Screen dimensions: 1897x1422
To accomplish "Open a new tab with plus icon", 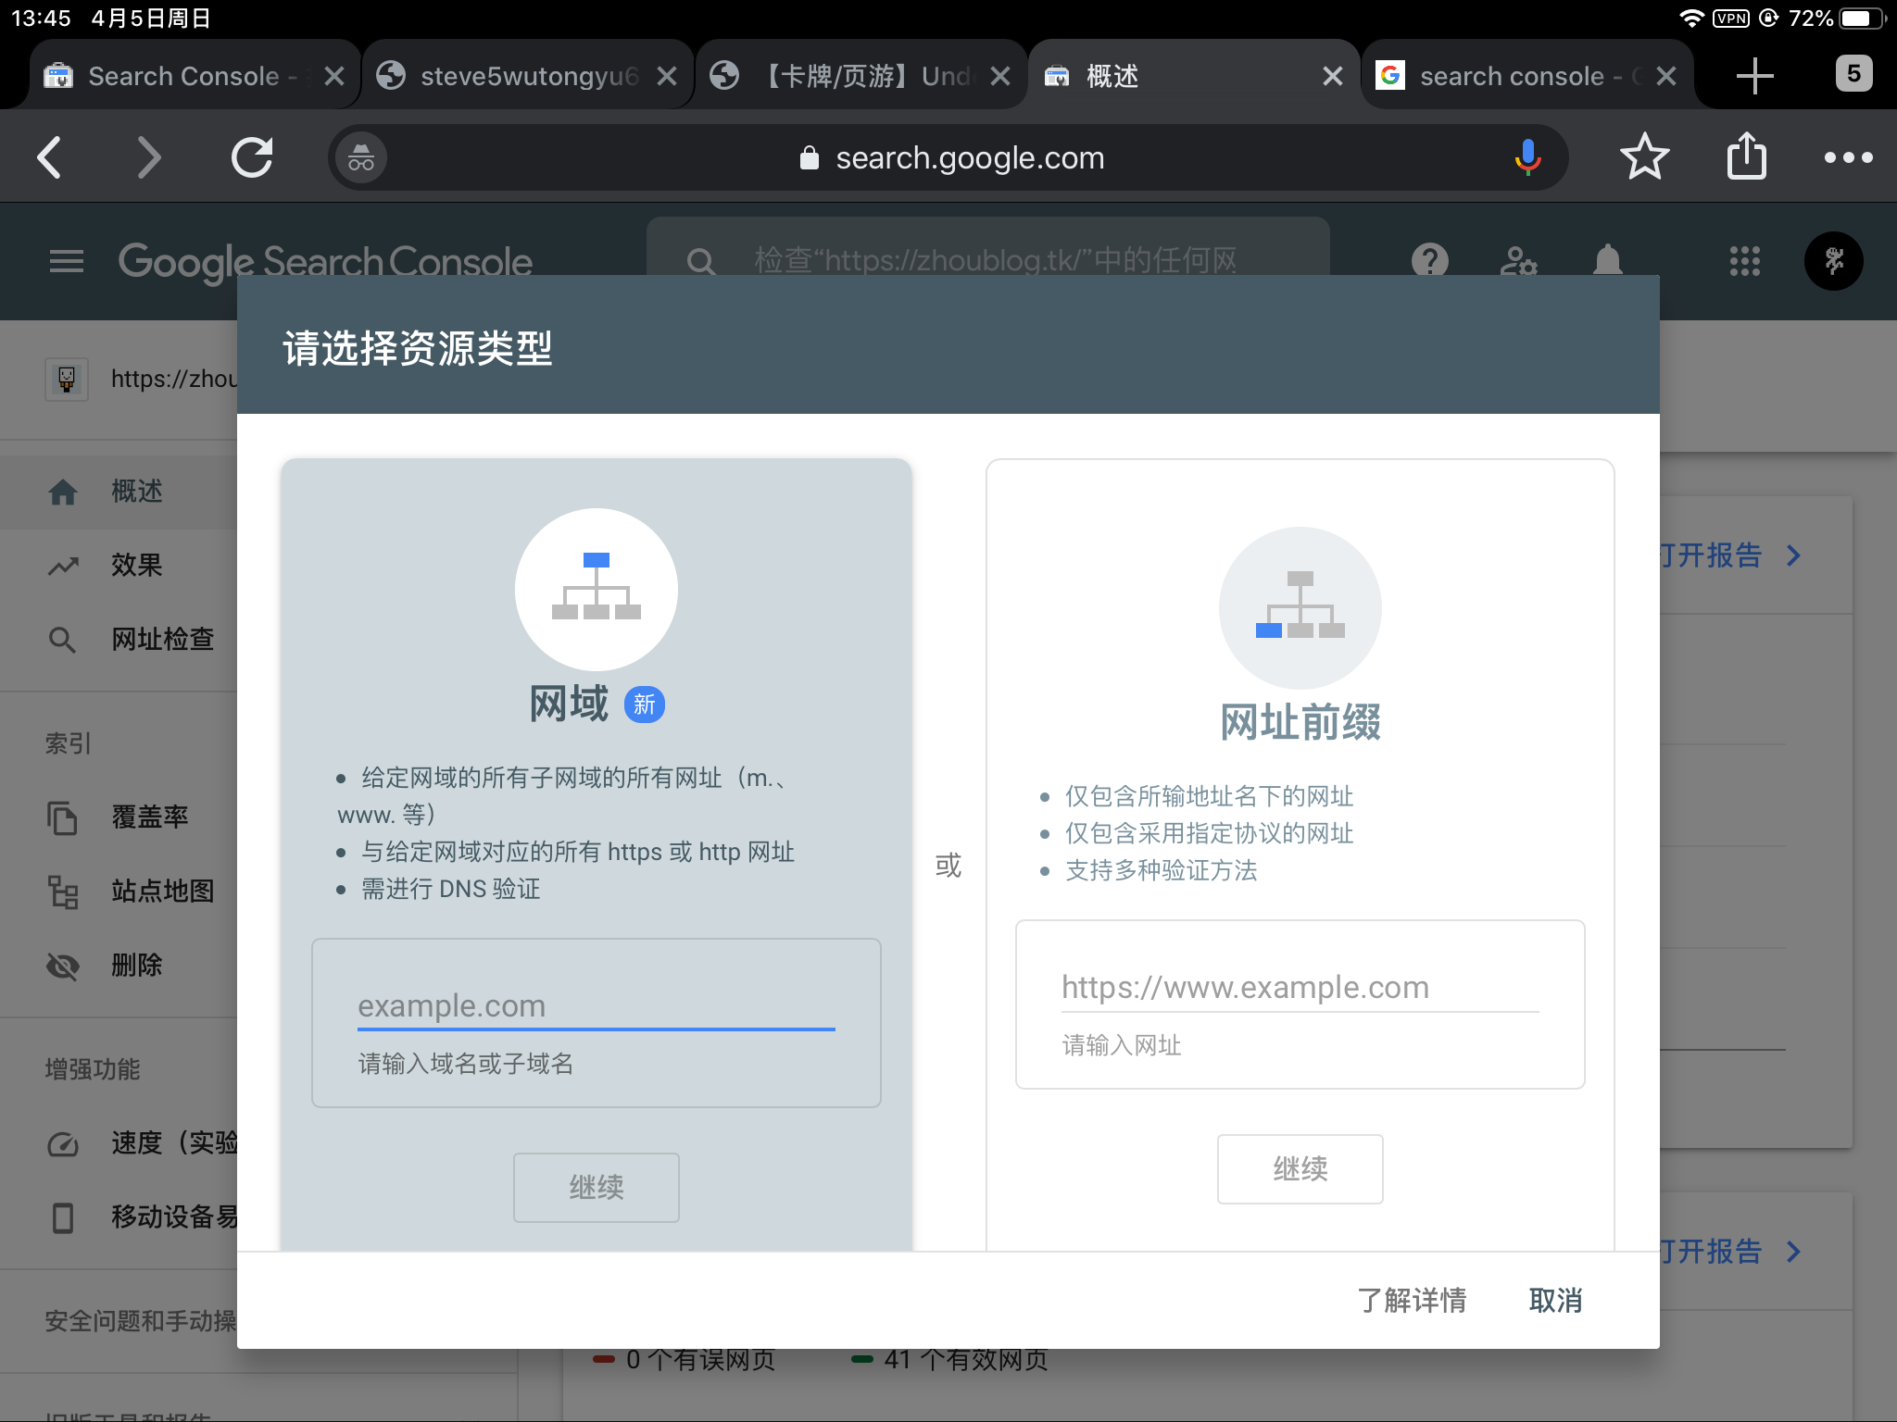I will point(1754,76).
